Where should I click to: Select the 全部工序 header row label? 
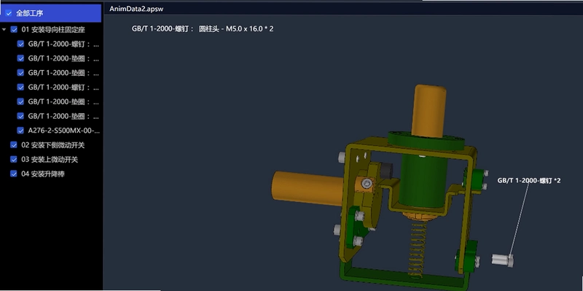[30, 13]
